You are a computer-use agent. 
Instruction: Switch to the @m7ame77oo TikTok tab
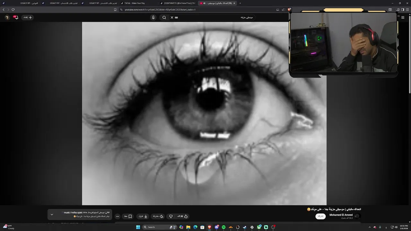pyautogui.click(x=178, y=3)
